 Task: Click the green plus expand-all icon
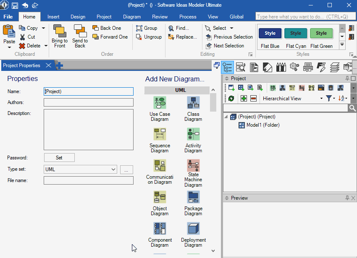(244, 99)
